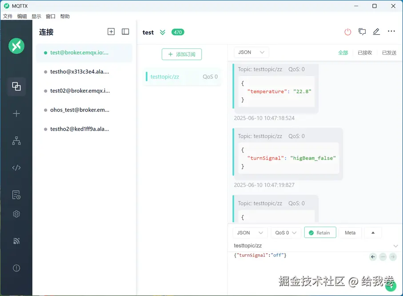Open the 文件 menu

(x=8, y=16)
